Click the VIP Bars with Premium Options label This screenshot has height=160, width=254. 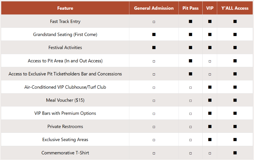coord(65,113)
